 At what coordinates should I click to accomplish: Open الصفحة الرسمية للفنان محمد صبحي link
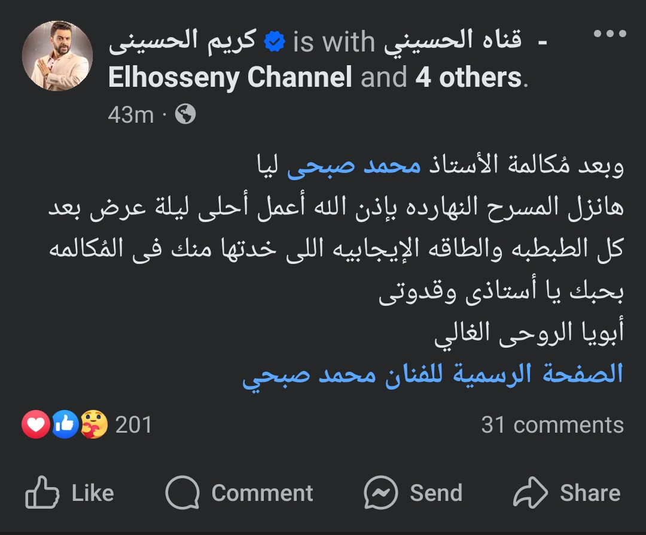(x=432, y=374)
